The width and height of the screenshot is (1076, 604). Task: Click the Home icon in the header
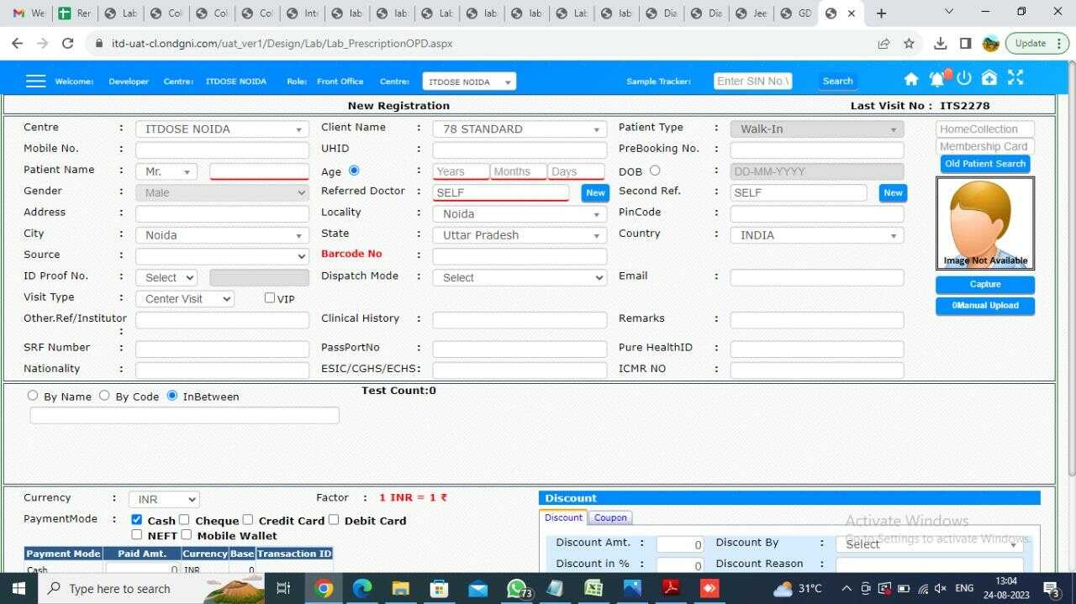click(x=911, y=77)
